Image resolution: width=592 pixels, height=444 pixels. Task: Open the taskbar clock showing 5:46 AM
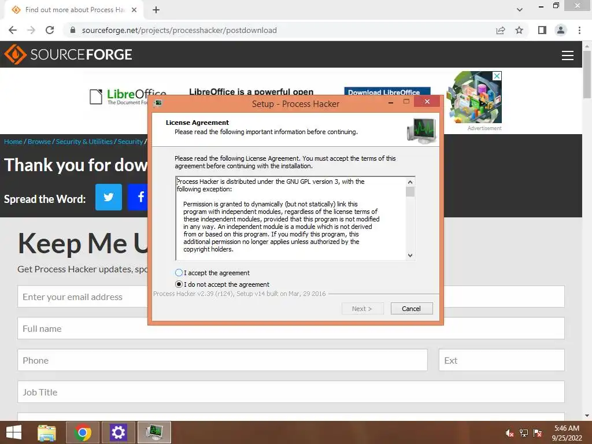567,432
